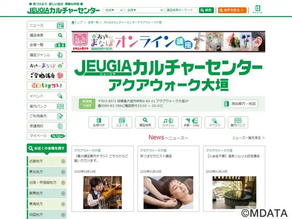Viewport: 292px width, 219px height.
Task: Open 案内パンフ in the left sidebar
Action: pyautogui.click(x=47, y=106)
